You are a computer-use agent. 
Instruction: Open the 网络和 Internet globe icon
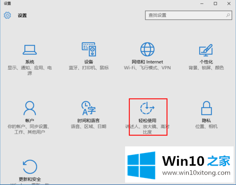coord(147,49)
